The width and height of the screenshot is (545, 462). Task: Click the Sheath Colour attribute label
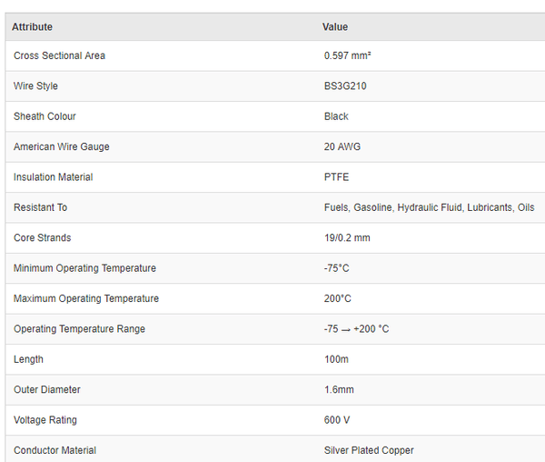45,116
